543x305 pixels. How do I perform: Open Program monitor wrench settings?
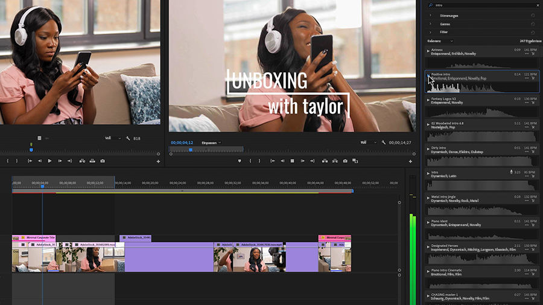point(383,142)
